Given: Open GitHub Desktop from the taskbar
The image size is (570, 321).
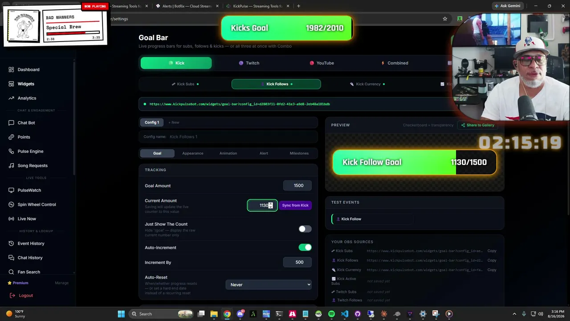Looking at the screenshot, I should pyautogui.click(x=358, y=314).
